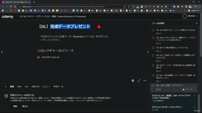Click the browser home icon
The image size is (202, 113).
point(15,7)
